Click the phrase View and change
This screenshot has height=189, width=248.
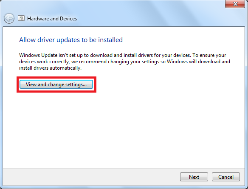tap(45, 85)
